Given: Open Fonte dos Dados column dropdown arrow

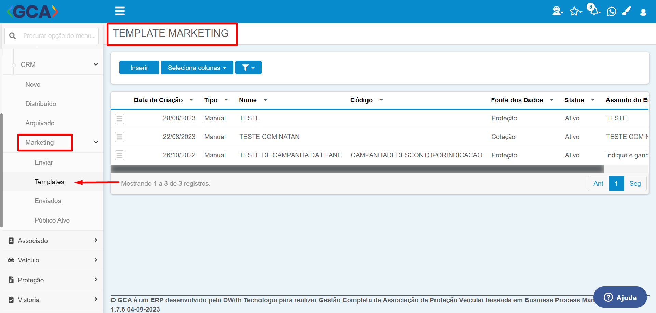Looking at the screenshot, I should (x=551, y=100).
